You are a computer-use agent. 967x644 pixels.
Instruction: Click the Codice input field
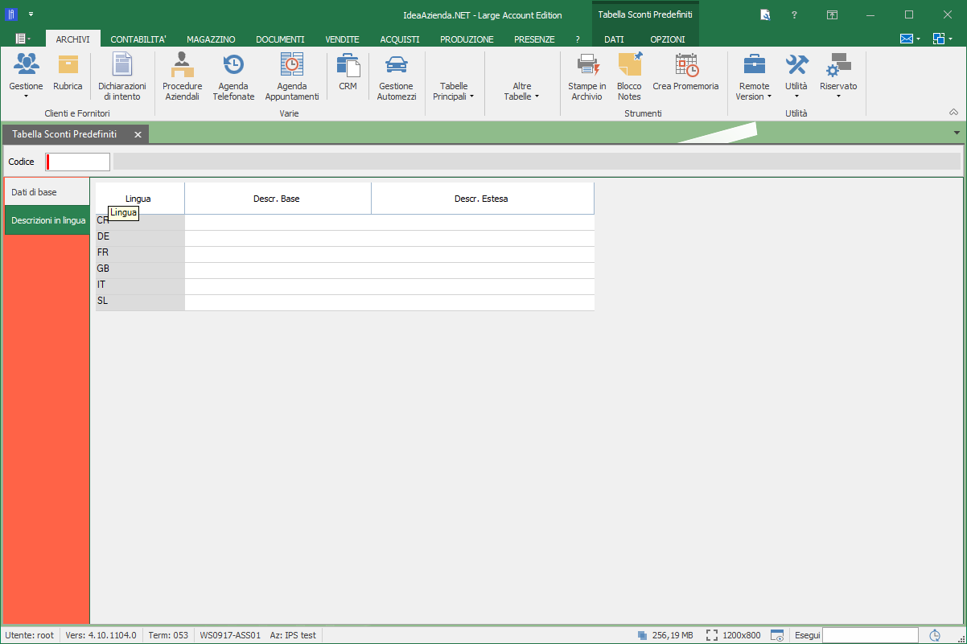(78, 162)
